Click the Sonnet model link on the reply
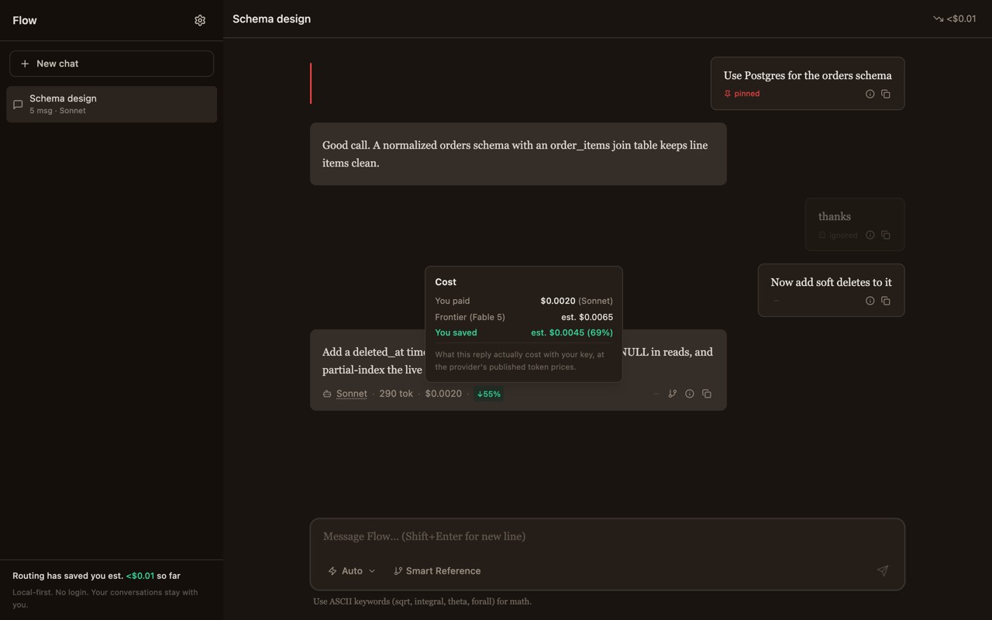The image size is (992, 620). pyautogui.click(x=351, y=394)
